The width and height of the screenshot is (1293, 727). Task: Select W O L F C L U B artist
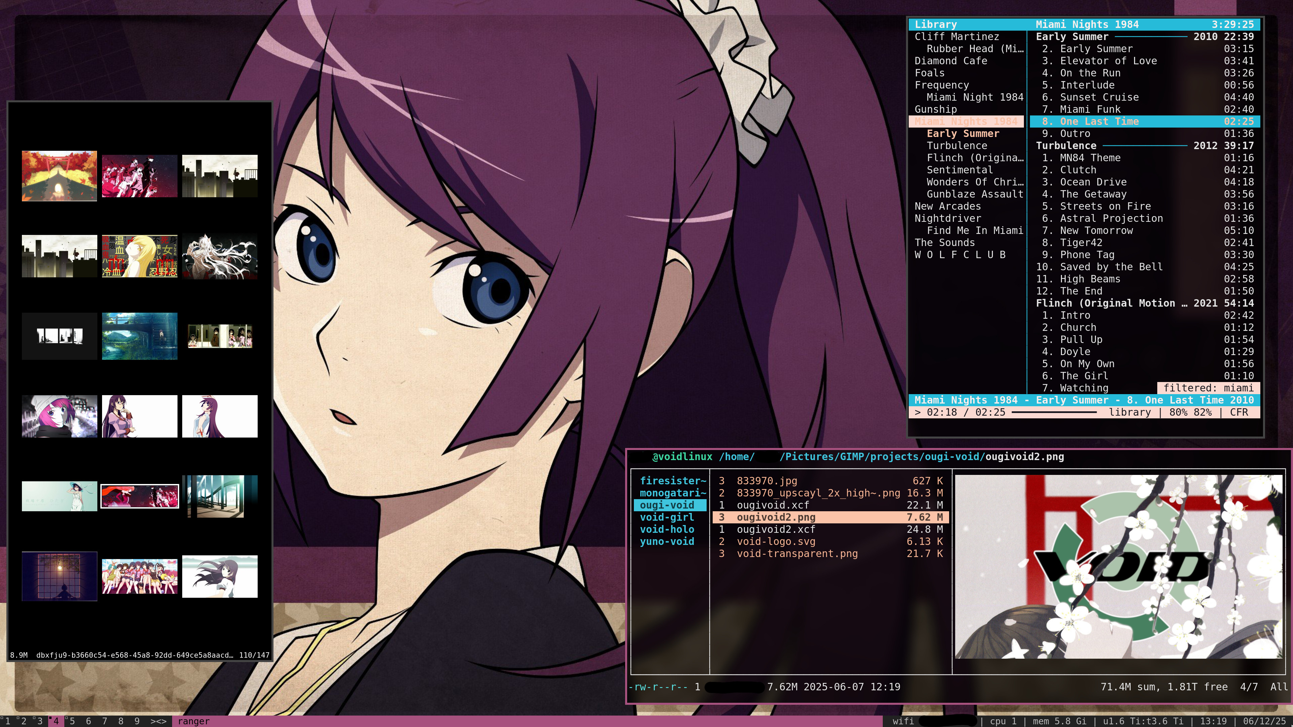[x=960, y=254]
